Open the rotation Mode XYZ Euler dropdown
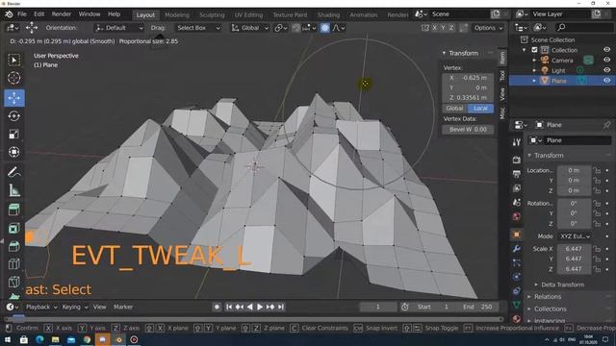This screenshot has height=346, width=616. coord(576,236)
